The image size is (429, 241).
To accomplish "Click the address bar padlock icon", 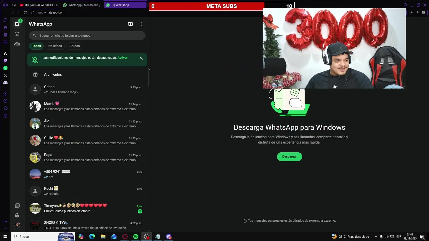I will pos(33,12).
